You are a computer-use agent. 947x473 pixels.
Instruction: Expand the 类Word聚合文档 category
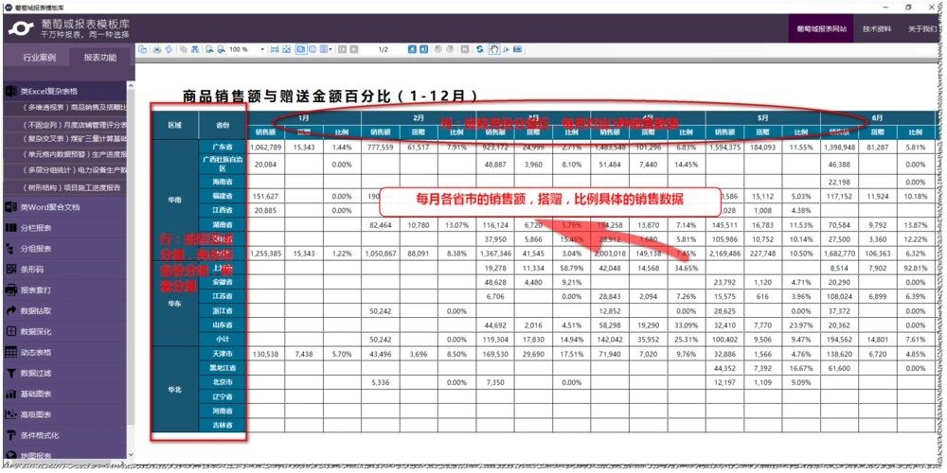(x=64, y=207)
